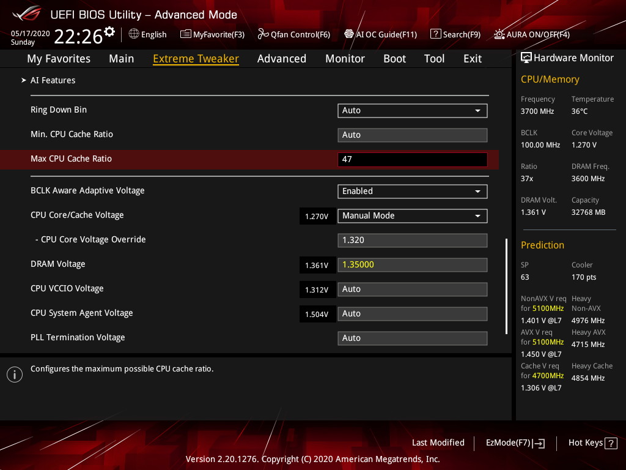Open the Exit tab
This screenshot has width=626, height=470.
(473, 59)
